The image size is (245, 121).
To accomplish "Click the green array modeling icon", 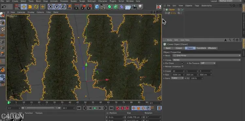I will tap(116, 7).
